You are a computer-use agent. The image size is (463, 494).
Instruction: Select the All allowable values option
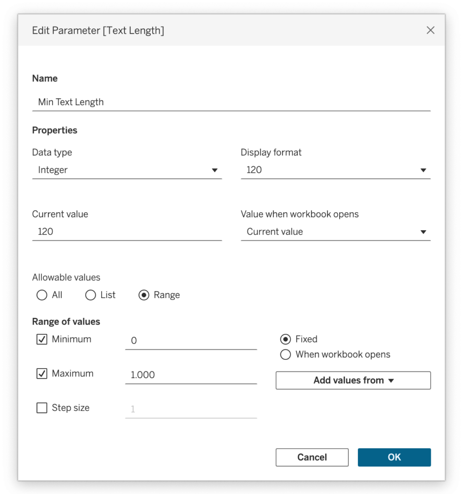(42, 295)
